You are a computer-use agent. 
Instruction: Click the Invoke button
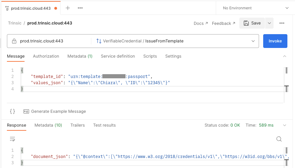[275, 41]
